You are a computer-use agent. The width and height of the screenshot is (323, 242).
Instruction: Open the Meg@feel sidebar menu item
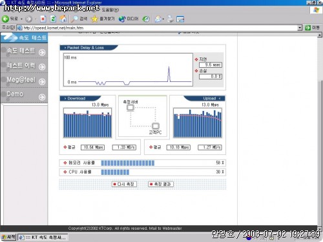coord(24,80)
